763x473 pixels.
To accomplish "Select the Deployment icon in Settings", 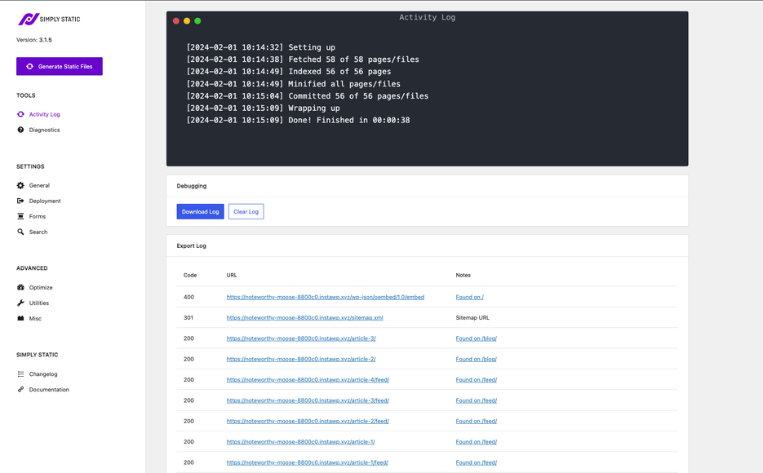I will pyautogui.click(x=19, y=201).
